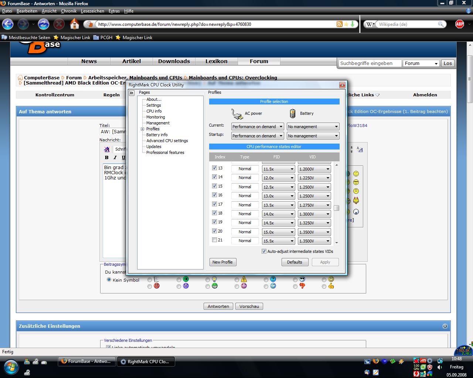
Task: Select Kein Symbol radio button
Action: pos(109,279)
